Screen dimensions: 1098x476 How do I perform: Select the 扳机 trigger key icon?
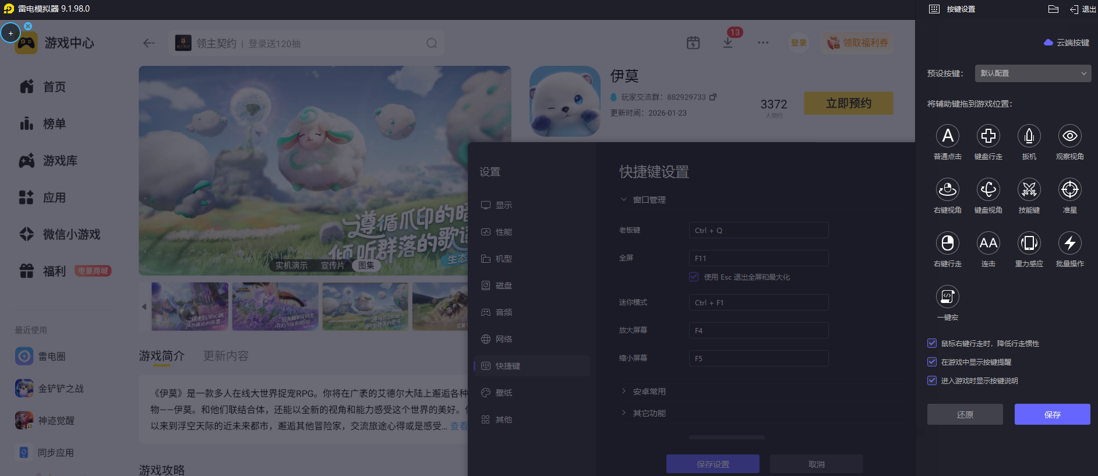(1029, 136)
